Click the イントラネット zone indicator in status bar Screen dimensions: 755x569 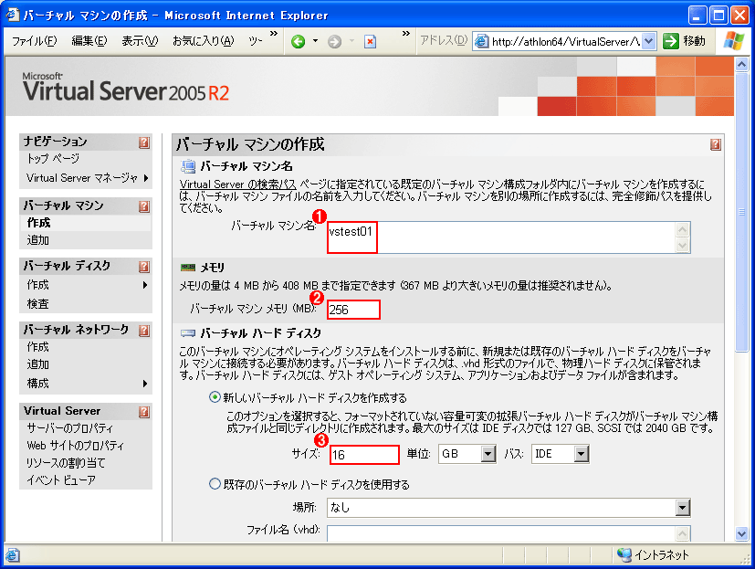[653, 555]
